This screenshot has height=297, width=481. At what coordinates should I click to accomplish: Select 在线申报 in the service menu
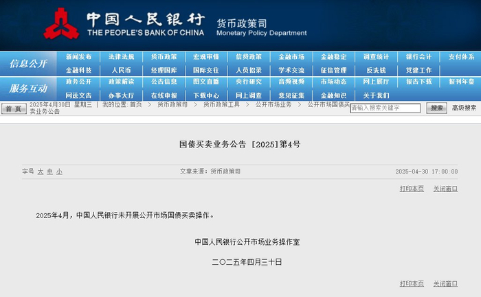pos(164,95)
